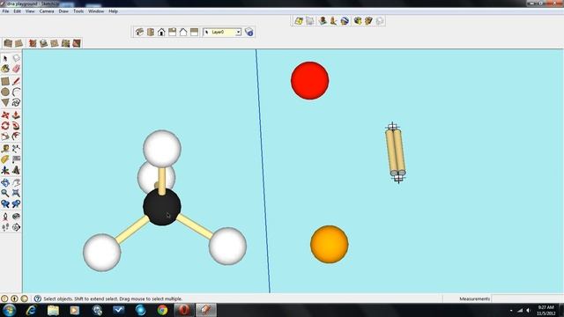Open the Edit menu
Screen dimensions: 564x317
click(18, 11)
